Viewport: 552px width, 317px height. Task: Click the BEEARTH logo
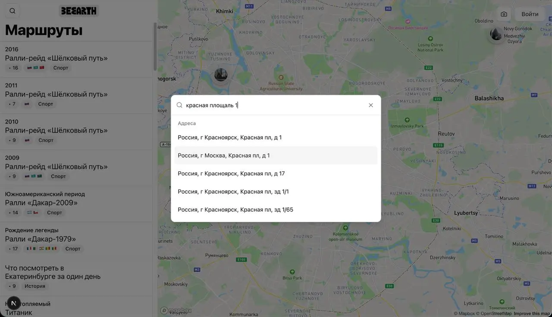tap(79, 11)
